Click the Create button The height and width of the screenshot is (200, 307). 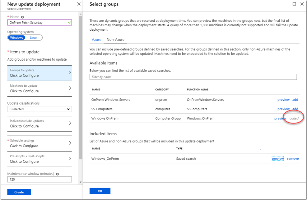(x=19, y=192)
